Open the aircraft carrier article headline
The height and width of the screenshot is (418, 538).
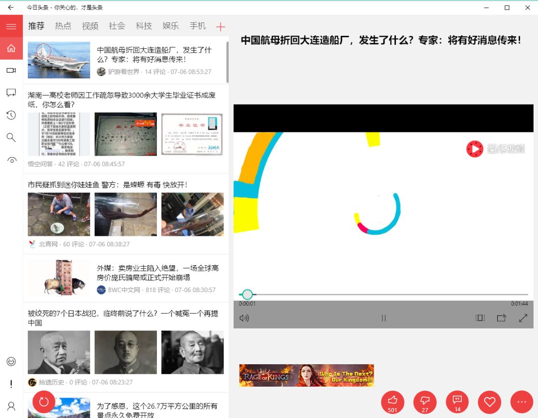pos(154,54)
